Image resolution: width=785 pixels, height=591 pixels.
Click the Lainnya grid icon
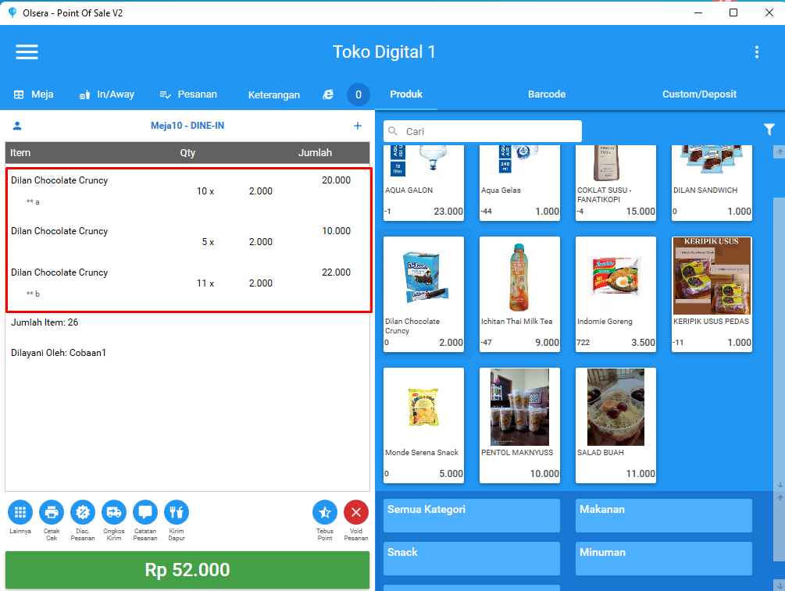click(20, 512)
